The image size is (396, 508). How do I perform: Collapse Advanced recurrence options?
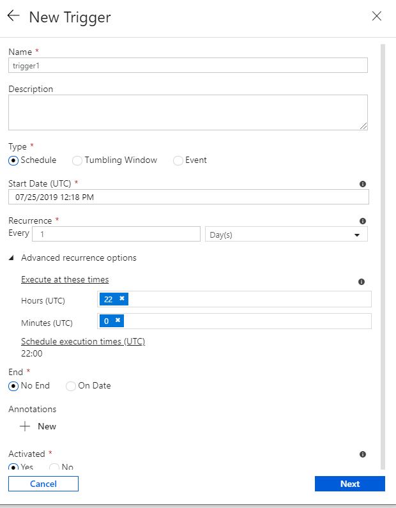(x=11, y=258)
